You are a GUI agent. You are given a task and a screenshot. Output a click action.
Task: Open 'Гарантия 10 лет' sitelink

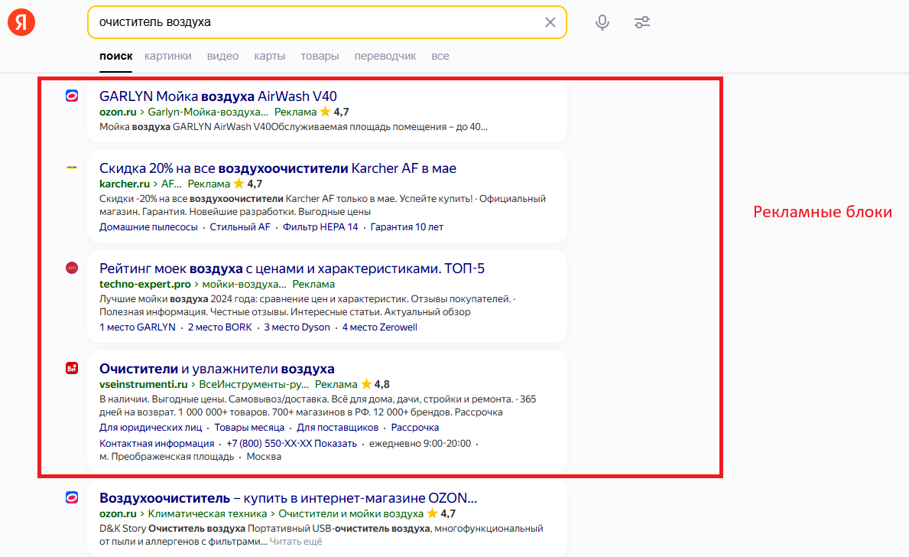coord(407,227)
